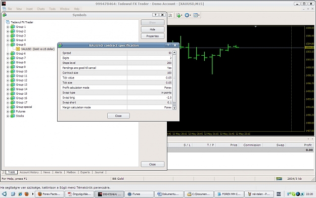Close the contract specification dialog via Close
Viewport: 316px width, 198px height.
[118, 116]
